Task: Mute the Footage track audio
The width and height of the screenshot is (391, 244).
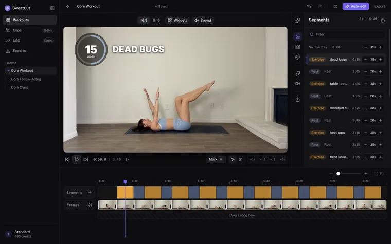Action: [90, 205]
